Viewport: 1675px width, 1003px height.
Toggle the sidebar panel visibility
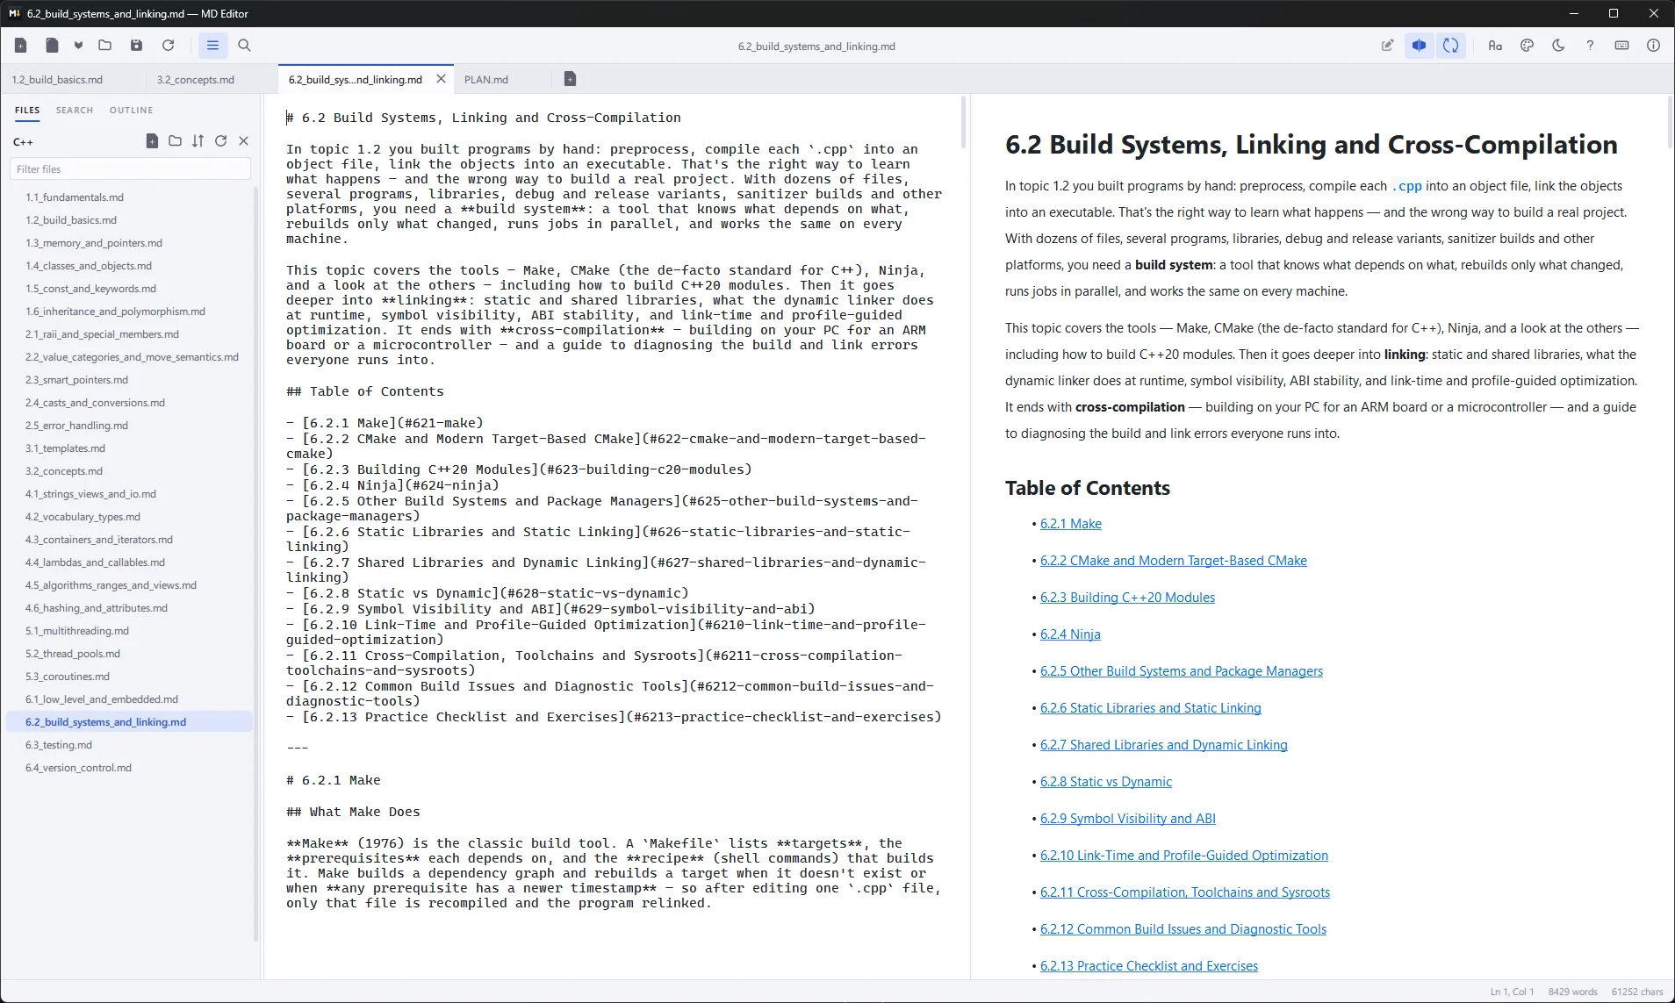pyautogui.click(x=212, y=46)
